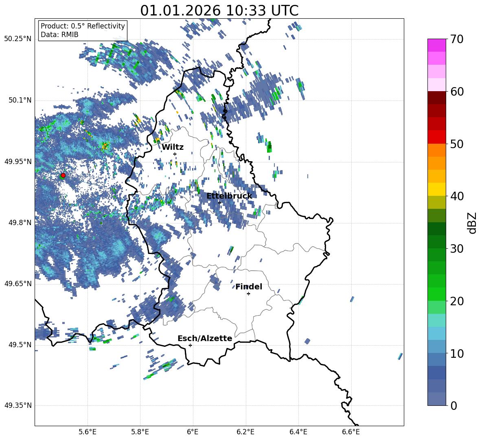Click the 49.65°N latitude label
Image resolution: width=482 pixels, height=440 pixels.
18,284
